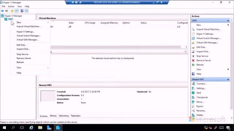Click the Move icon under Nested VM1
The height and width of the screenshot is (131, 234).
pyautogui.click(x=193, y=102)
